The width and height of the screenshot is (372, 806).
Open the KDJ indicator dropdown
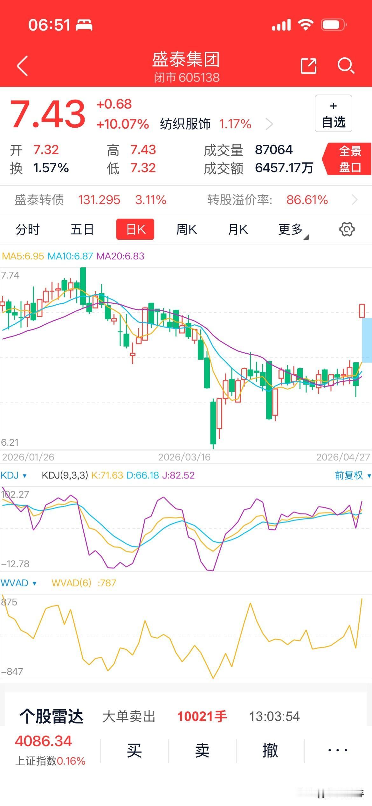point(14,475)
